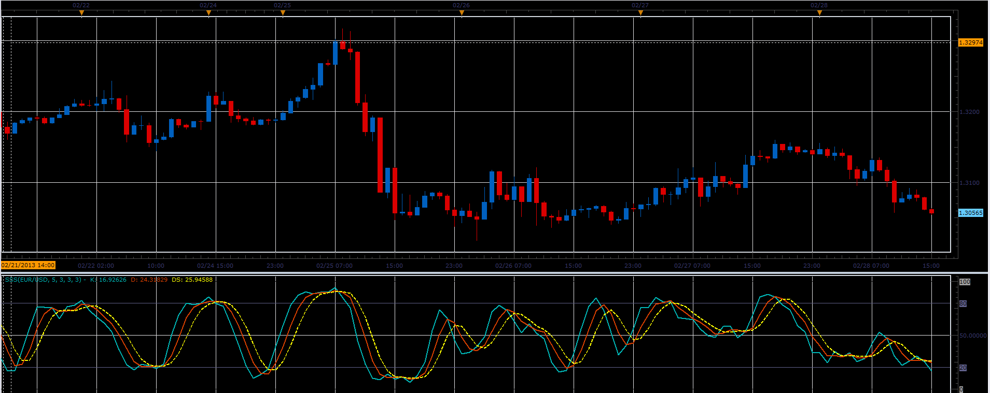
Task: Click the 02/28 07:00 time axis label
Action: pos(871,266)
